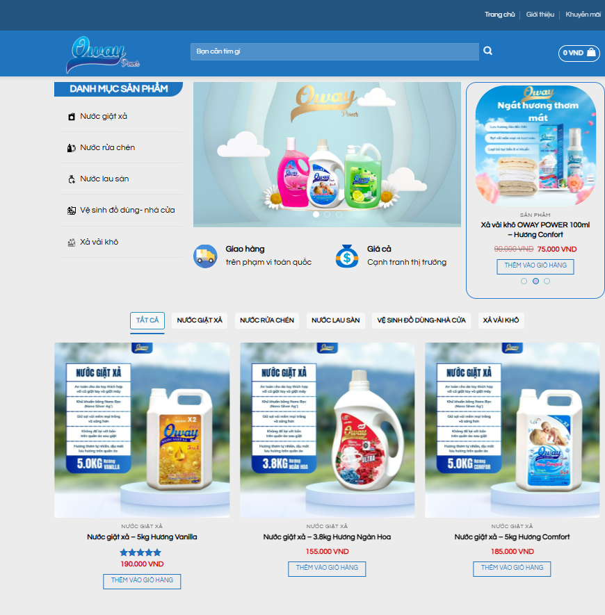Click the text Cạnh tranh thị trường
Screen dimensions: 605x615
[x=407, y=263]
